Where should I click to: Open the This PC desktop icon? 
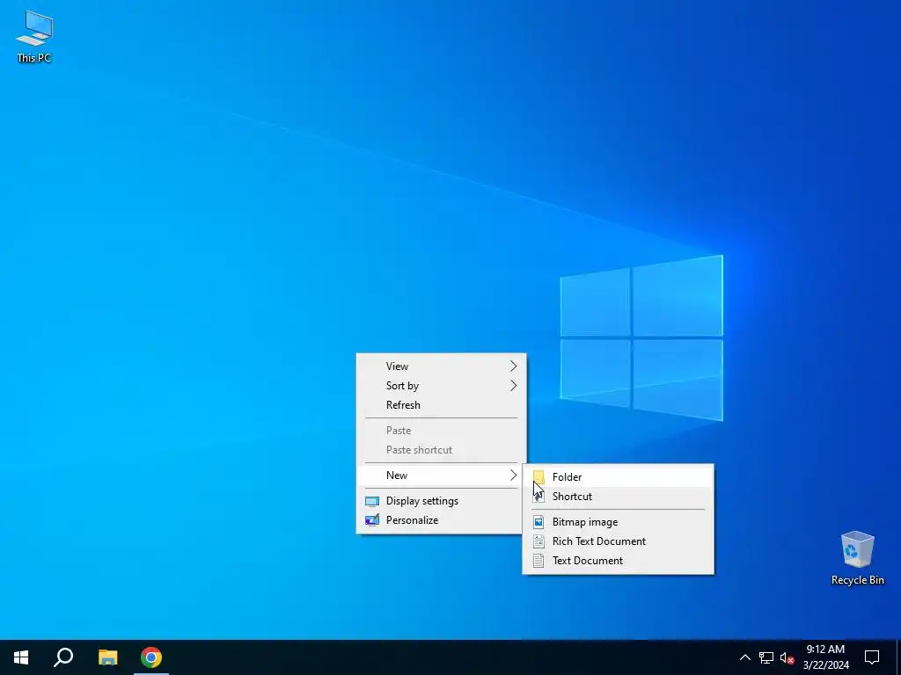(34, 35)
